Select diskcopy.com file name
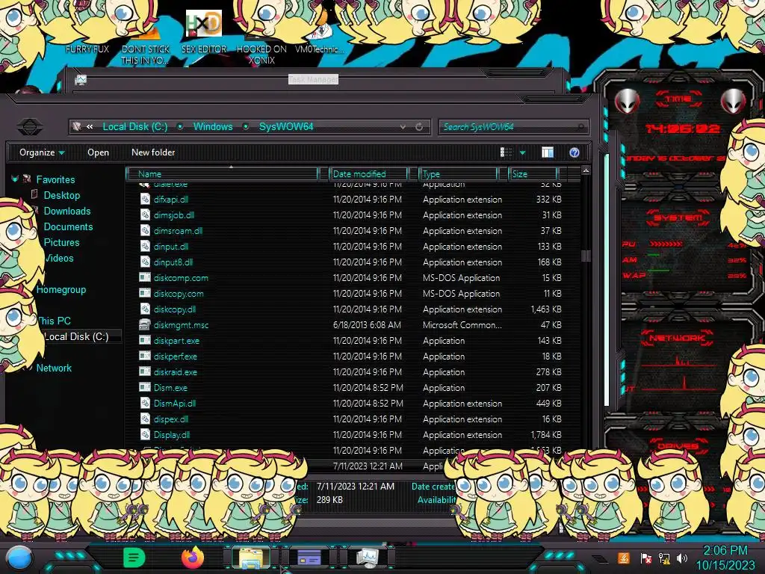765x574 pixels. 179,293
